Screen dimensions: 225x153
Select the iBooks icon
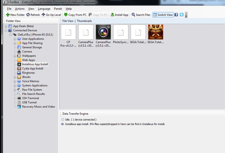(x=19, y=77)
